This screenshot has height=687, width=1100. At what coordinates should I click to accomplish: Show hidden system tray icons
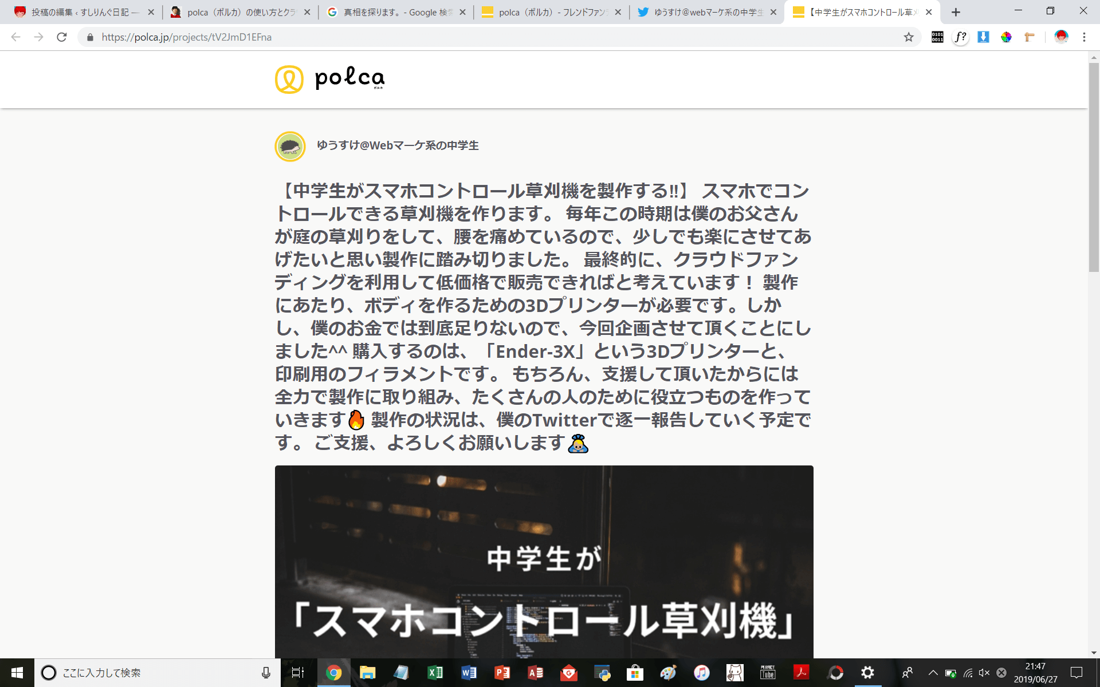pos(933,673)
